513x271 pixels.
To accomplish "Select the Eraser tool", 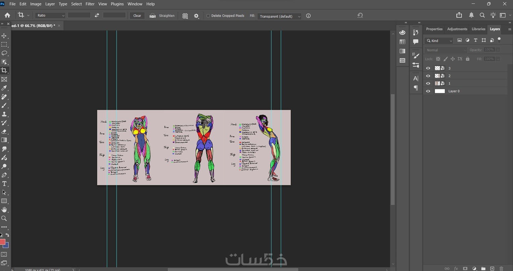I will (4, 131).
